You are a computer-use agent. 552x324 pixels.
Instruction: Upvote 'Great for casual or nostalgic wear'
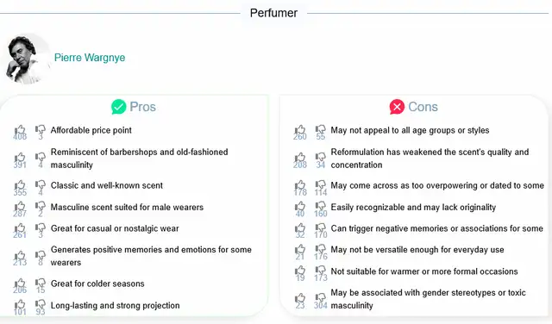pyautogui.click(x=20, y=228)
